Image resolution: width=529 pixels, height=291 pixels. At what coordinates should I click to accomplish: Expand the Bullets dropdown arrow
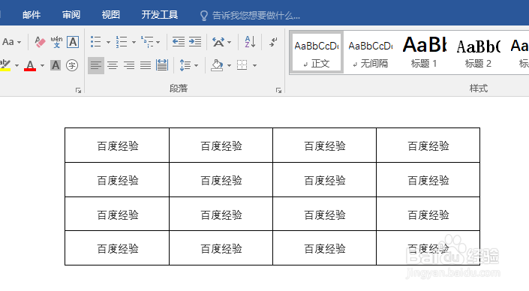tap(108, 43)
